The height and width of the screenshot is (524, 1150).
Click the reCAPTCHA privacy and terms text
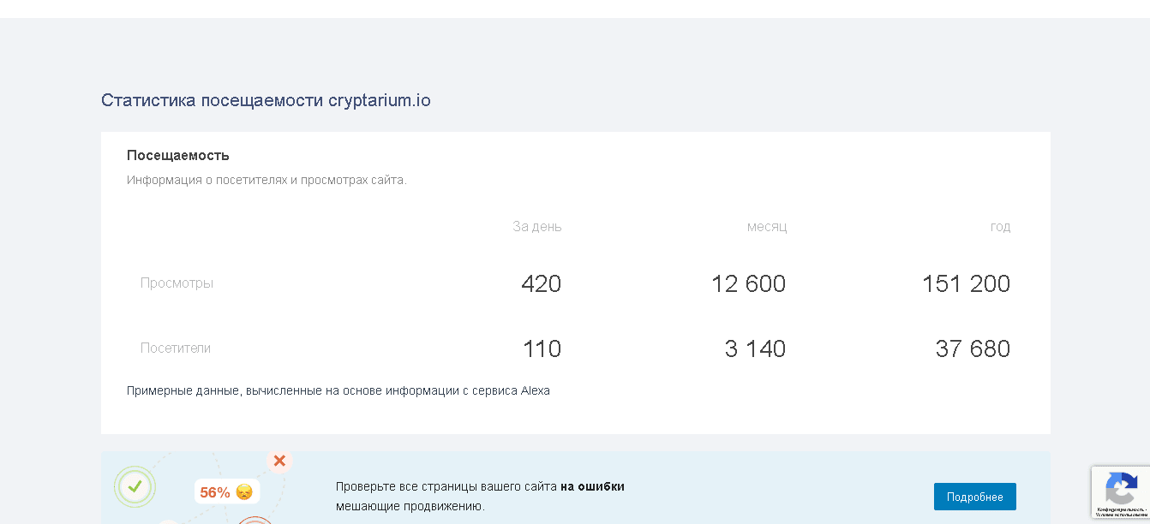click(1121, 512)
